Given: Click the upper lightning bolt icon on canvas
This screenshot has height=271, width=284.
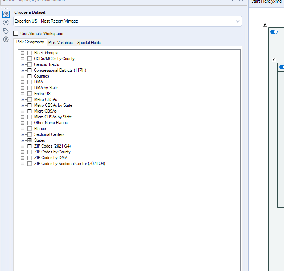Looking at the screenshot, I should [265, 24].
